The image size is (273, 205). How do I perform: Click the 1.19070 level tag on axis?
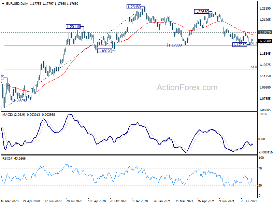tap(265, 32)
